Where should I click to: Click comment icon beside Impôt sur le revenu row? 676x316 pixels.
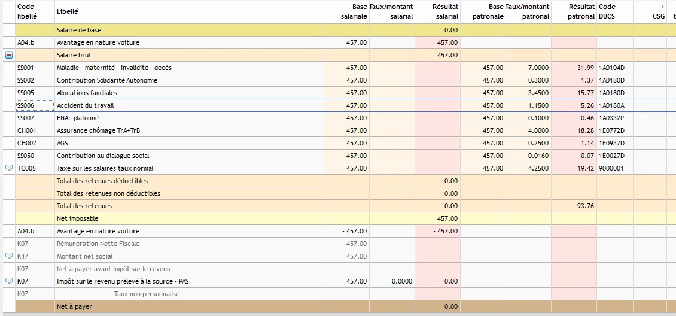pyautogui.click(x=9, y=281)
